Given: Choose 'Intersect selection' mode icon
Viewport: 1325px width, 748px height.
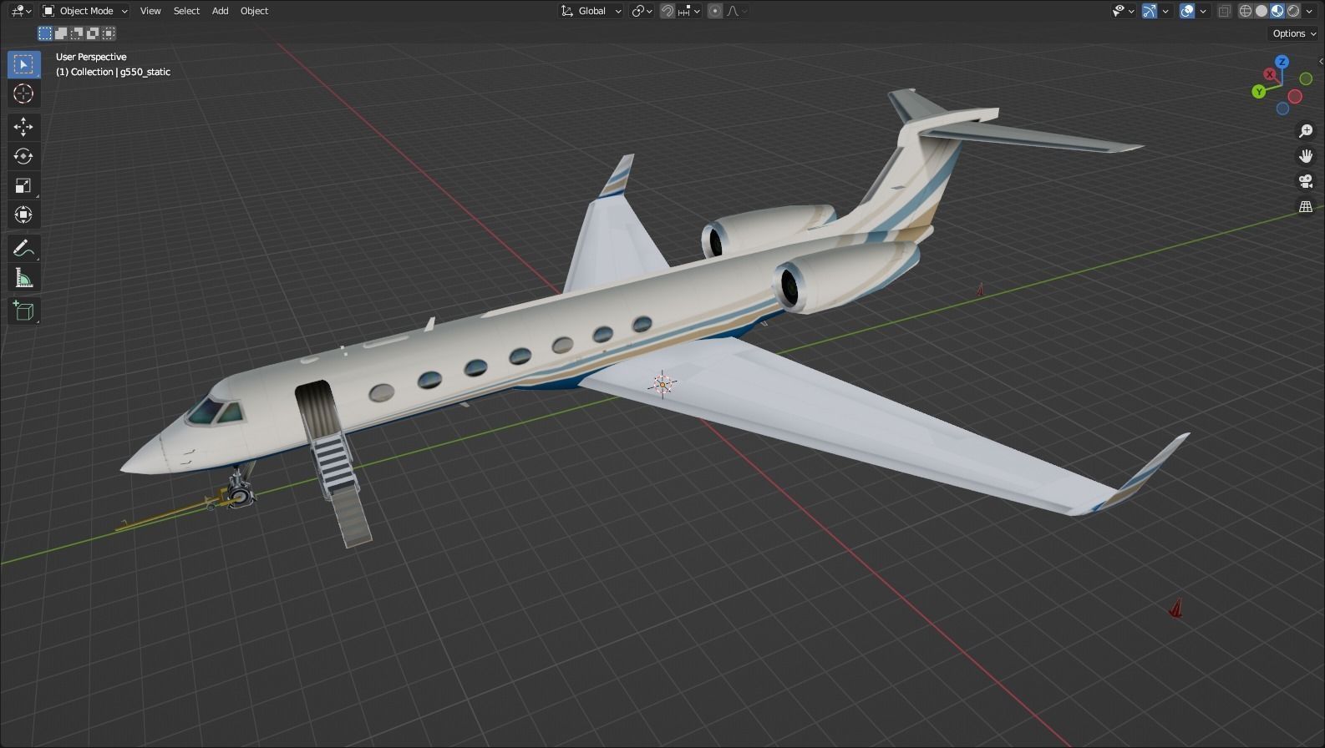Looking at the screenshot, I should [109, 33].
